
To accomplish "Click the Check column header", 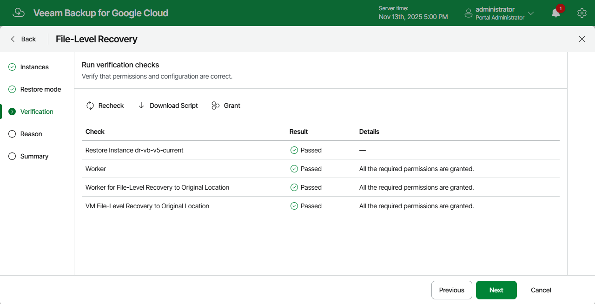I will point(95,132).
